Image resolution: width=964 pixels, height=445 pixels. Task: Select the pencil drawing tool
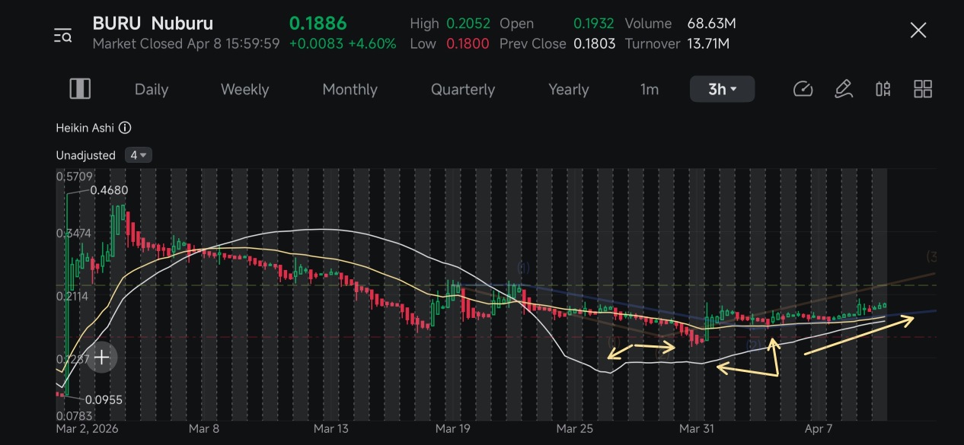pyautogui.click(x=843, y=89)
